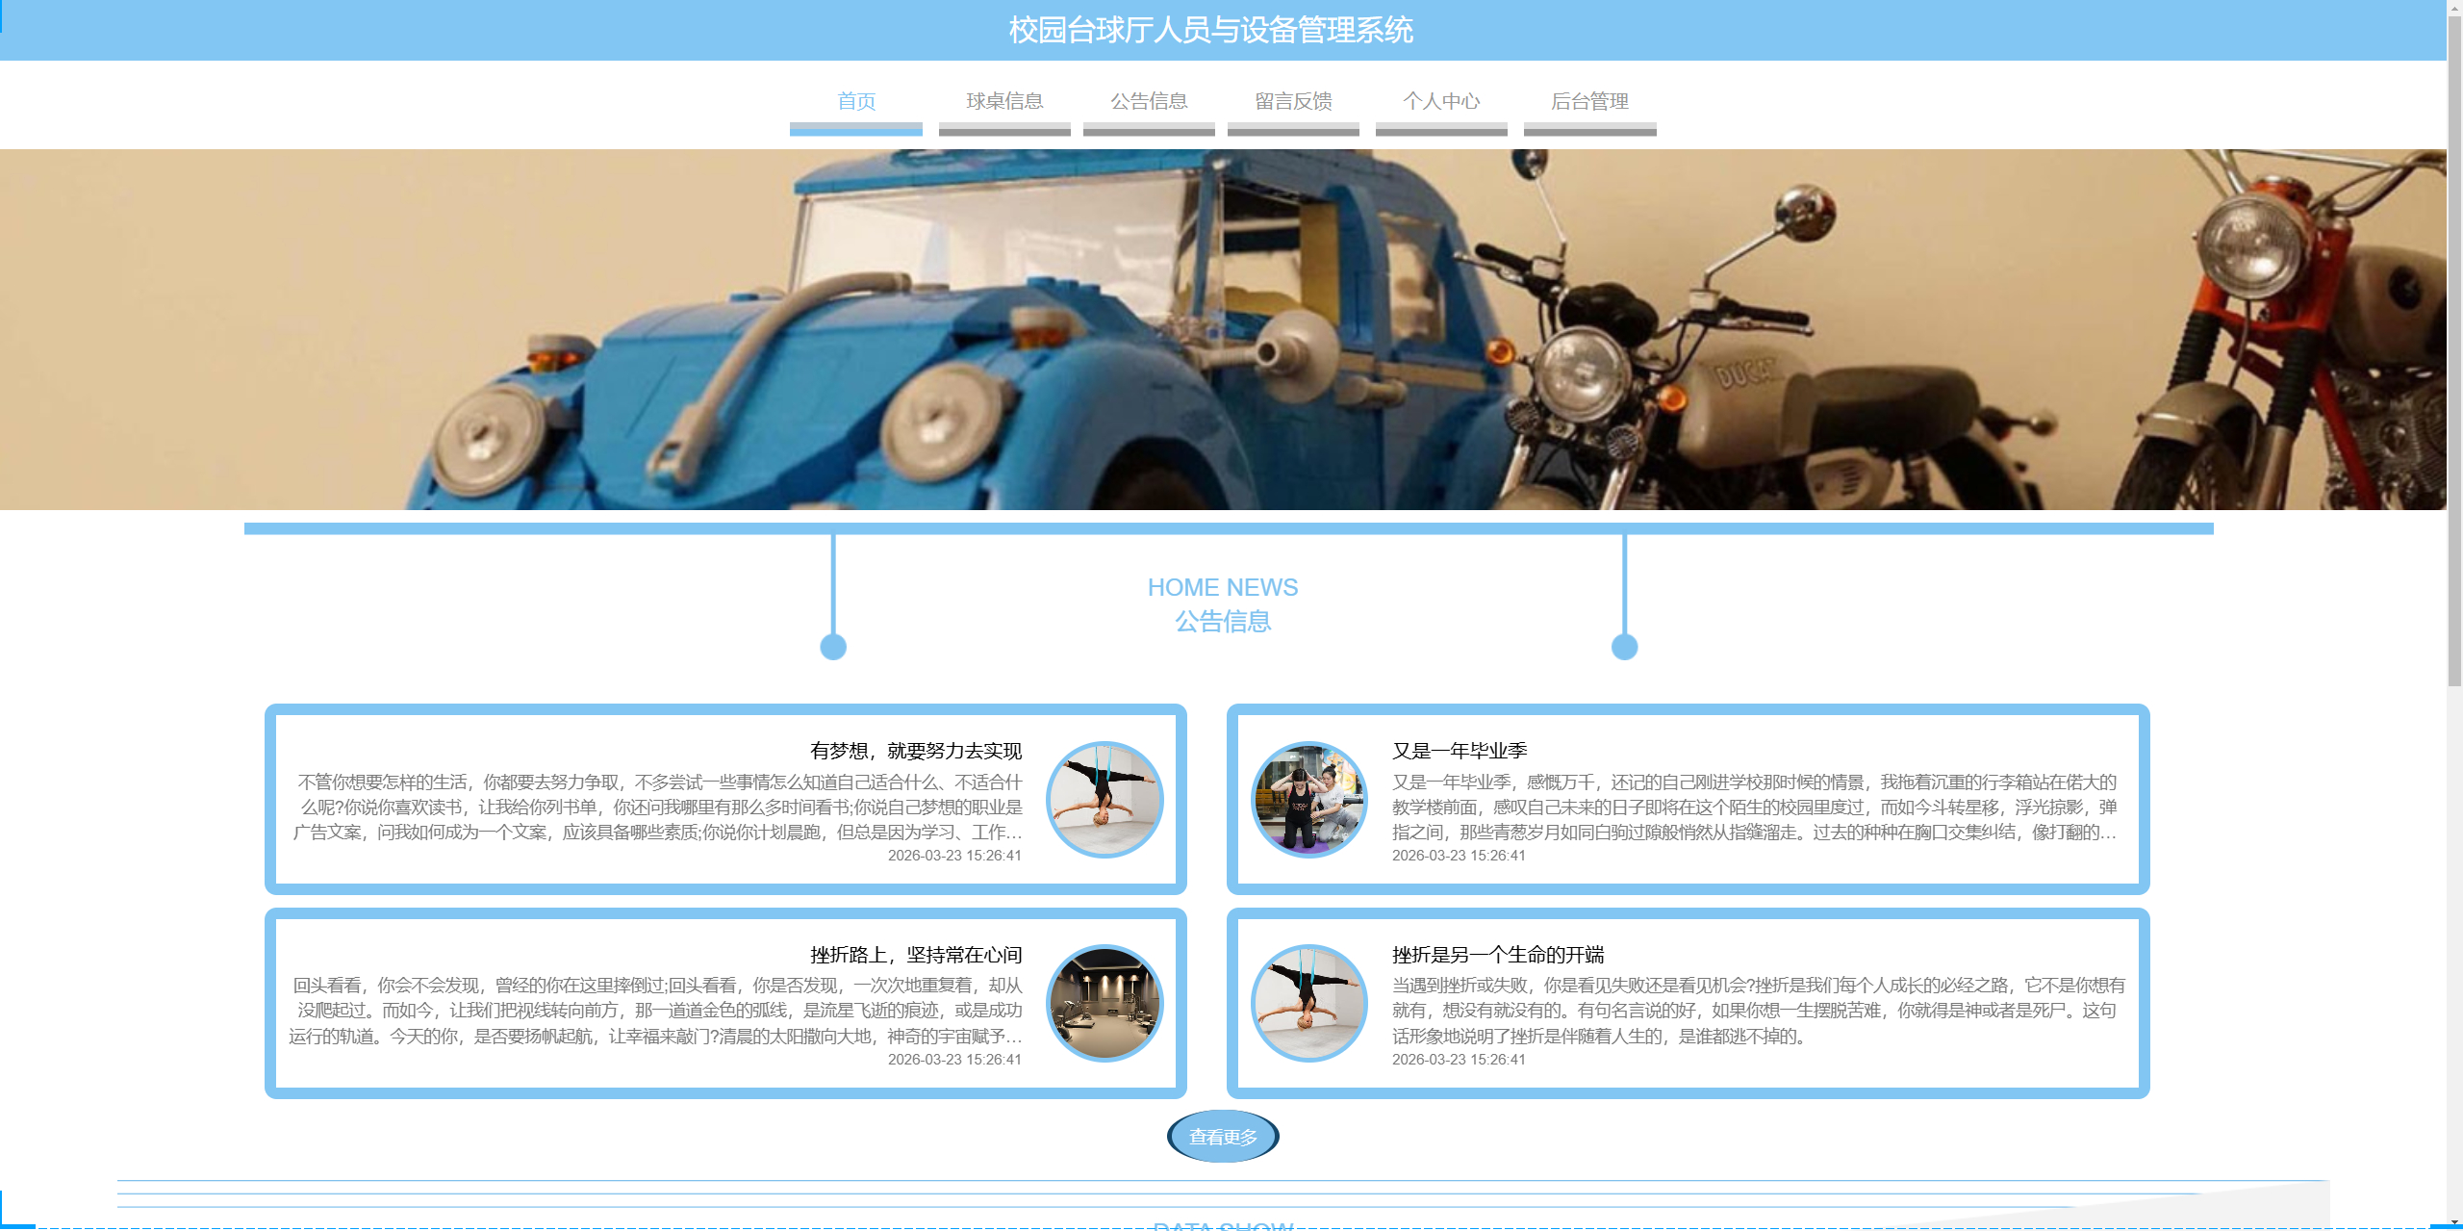Open article 挫折路上，坚持常在心间
Image resolution: width=2463 pixels, height=1231 pixels.
(915, 955)
